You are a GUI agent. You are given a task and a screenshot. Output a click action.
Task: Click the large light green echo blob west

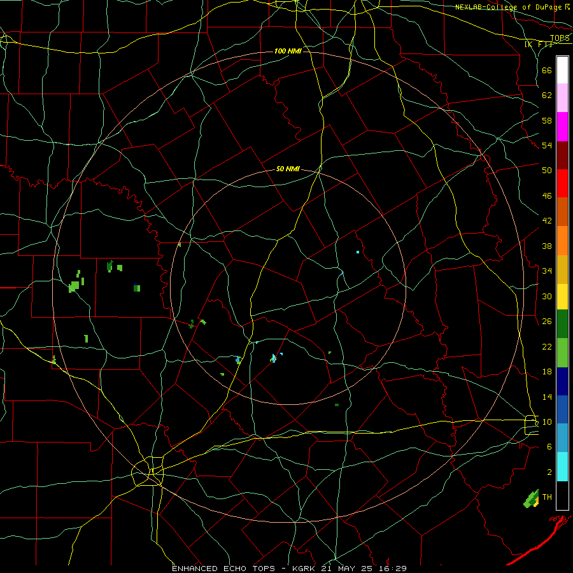[x=74, y=286]
